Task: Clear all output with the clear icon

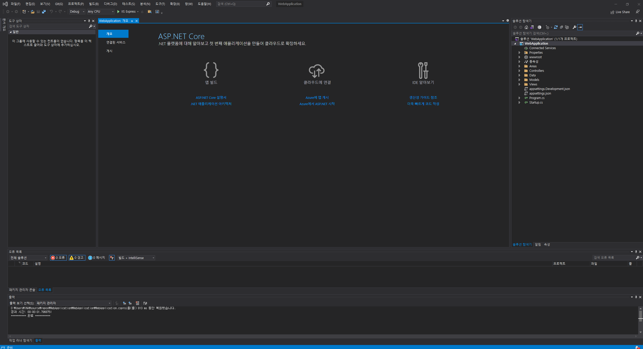Action: [137, 303]
